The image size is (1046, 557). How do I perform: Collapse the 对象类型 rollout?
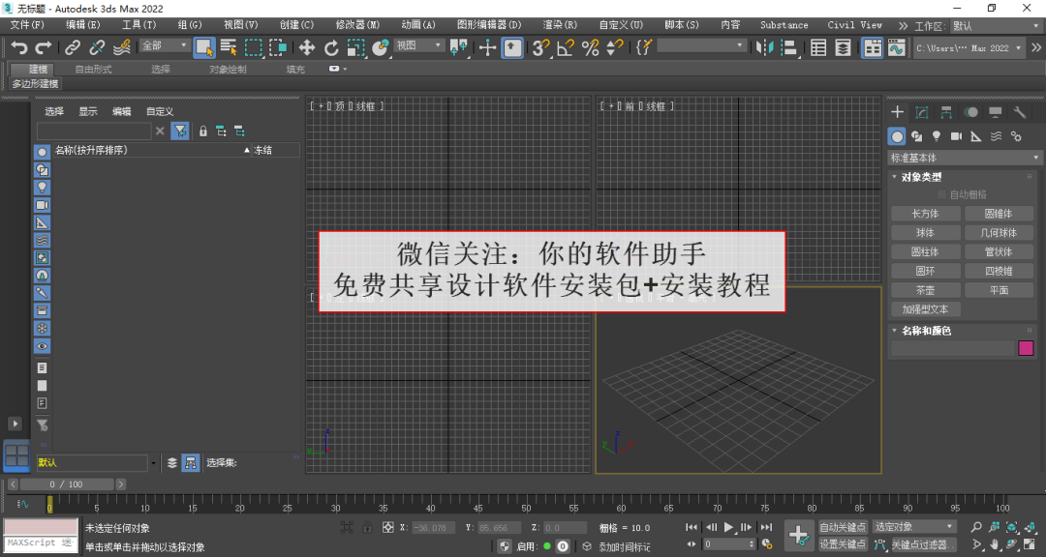(921, 177)
